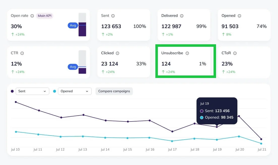Viewport: 278px width, 165px height.
Task: Click the Sent data point for Jul 10
Action: pos(16,102)
